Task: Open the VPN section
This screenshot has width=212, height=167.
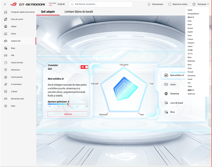Action: click(x=12, y=55)
